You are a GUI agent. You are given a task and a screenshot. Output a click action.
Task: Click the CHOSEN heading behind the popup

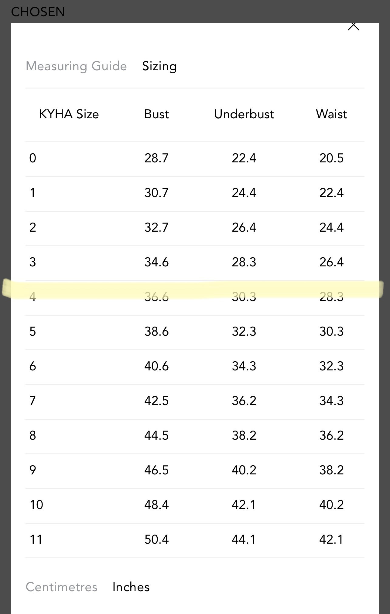(38, 12)
